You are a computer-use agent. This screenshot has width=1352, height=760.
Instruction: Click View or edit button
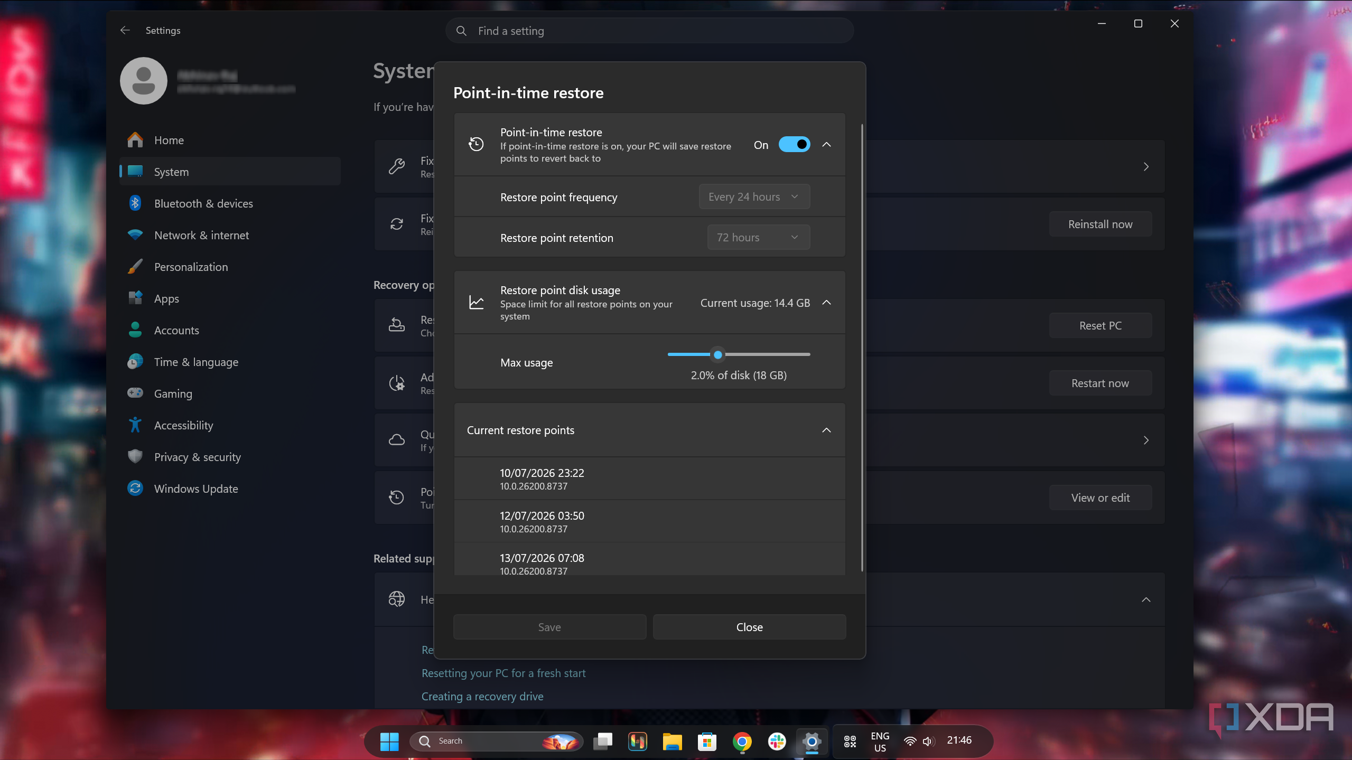coord(1100,498)
